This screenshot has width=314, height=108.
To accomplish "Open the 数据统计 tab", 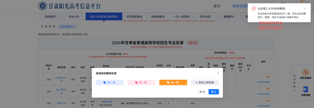I will 229,17.
